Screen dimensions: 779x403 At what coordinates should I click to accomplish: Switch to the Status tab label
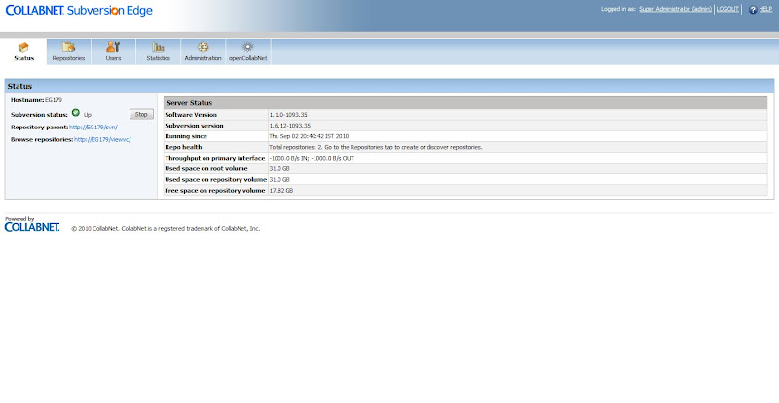point(23,58)
